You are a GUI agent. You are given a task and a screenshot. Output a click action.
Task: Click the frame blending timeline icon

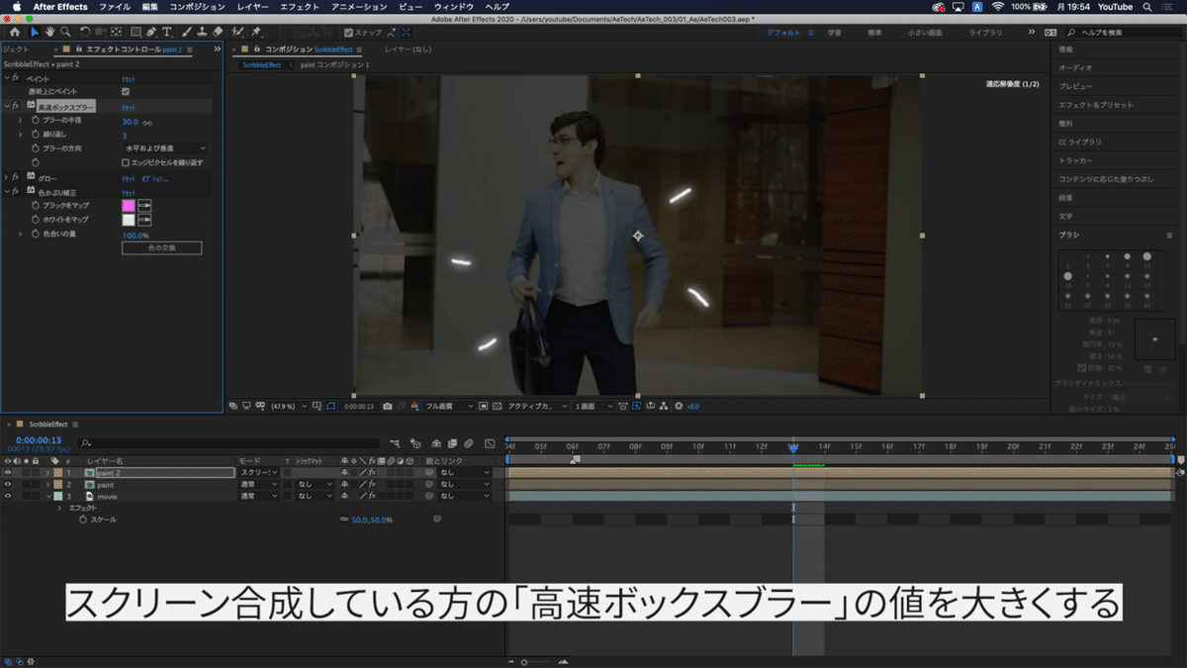452,443
